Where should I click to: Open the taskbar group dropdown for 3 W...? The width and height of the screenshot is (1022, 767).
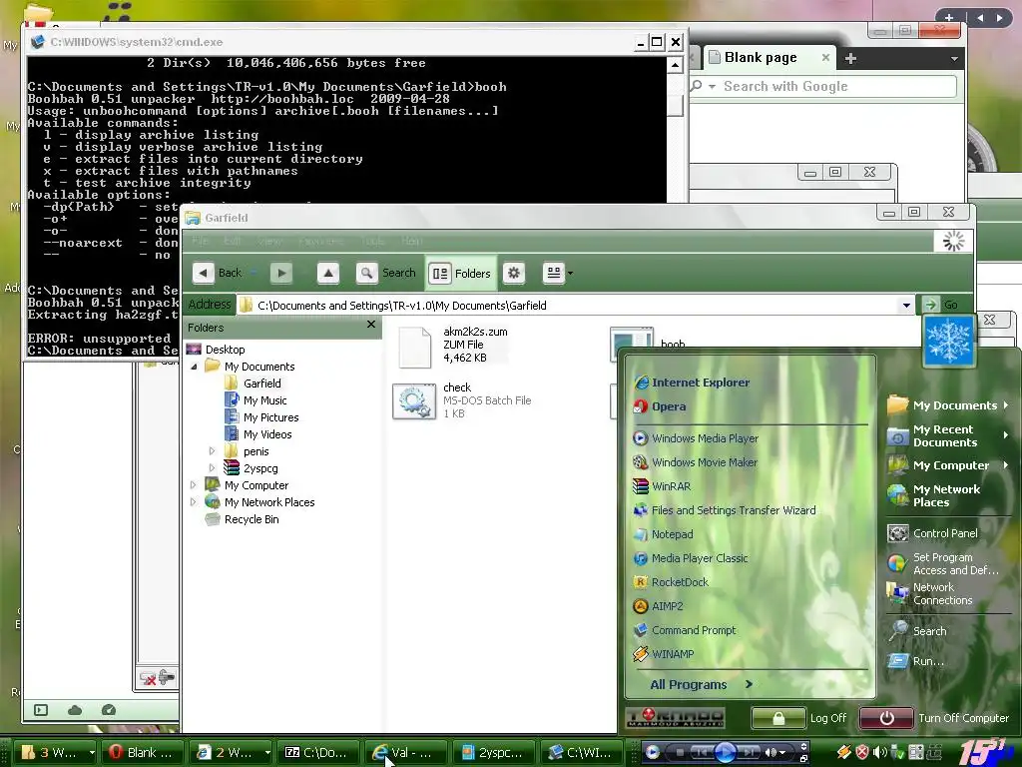point(91,753)
